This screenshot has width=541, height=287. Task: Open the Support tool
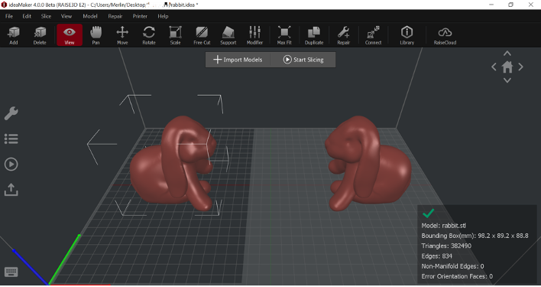(x=228, y=35)
